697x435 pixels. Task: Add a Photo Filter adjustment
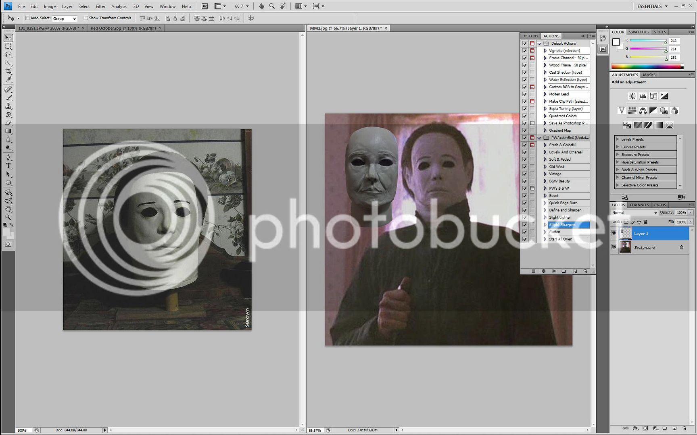664,111
